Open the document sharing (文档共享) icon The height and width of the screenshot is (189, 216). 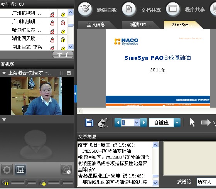click(129, 9)
